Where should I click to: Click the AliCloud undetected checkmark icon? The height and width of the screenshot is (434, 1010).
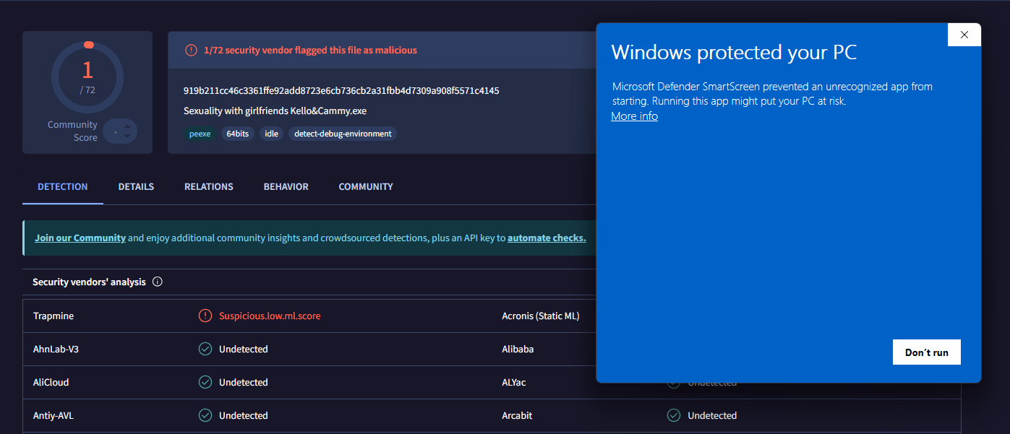point(205,382)
